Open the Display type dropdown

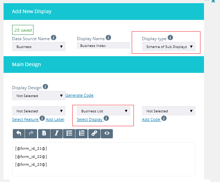[x=169, y=47]
